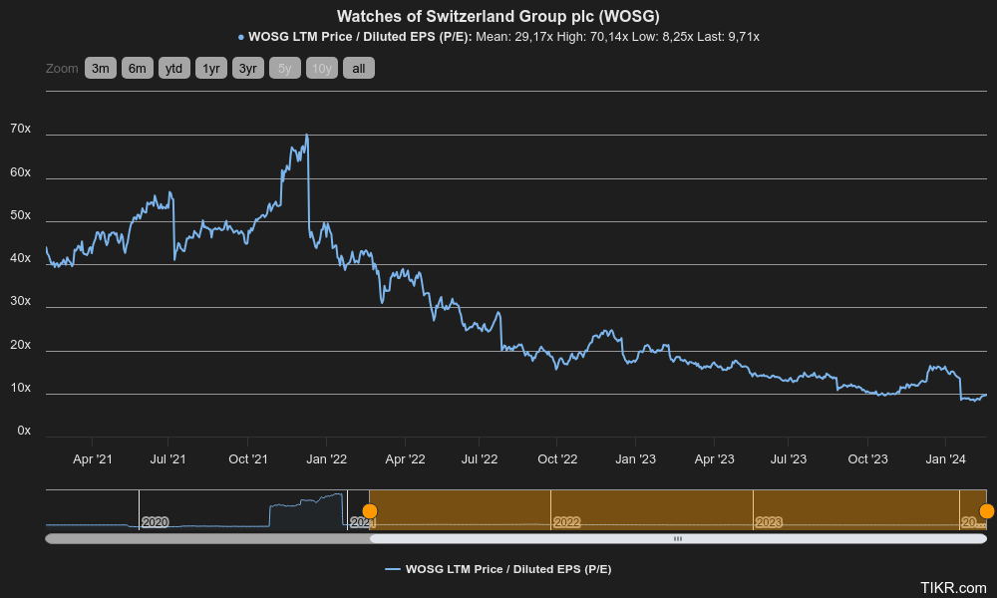Click the 2022 marker in the navigator
The image size is (997, 598).
(566, 522)
